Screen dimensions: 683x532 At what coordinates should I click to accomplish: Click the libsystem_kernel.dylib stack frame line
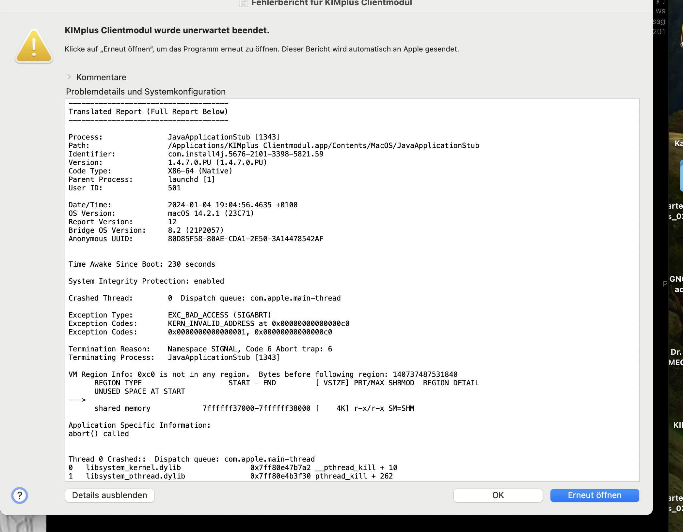click(x=233, y=467)
